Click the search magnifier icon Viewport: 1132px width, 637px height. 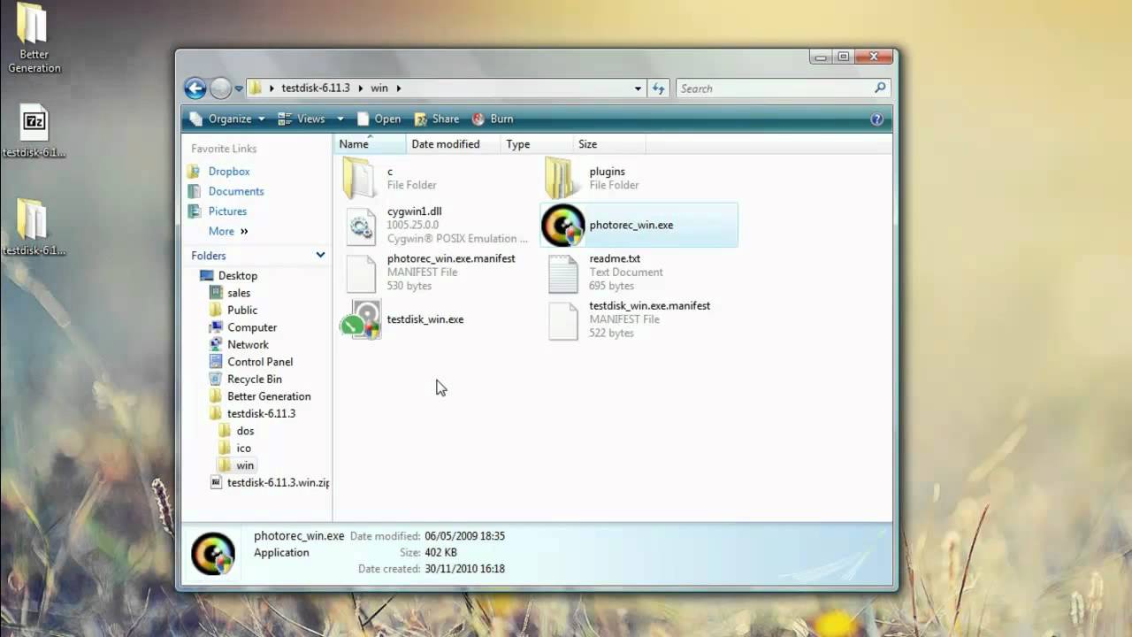880,88
